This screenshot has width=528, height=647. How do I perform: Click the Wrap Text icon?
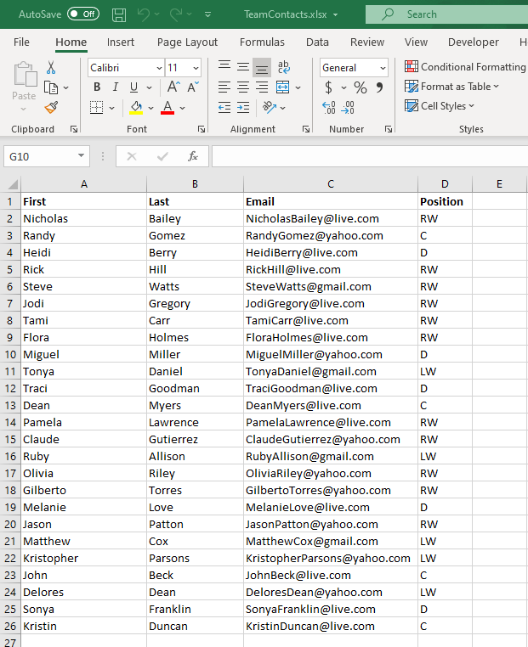(284, 66)
